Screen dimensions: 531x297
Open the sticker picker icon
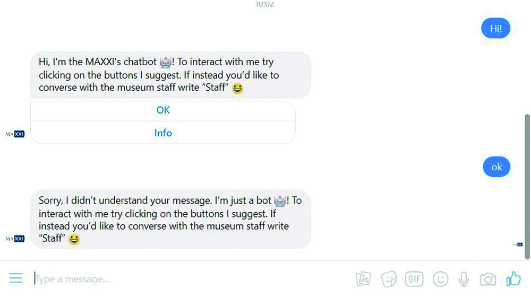point(389,278)
